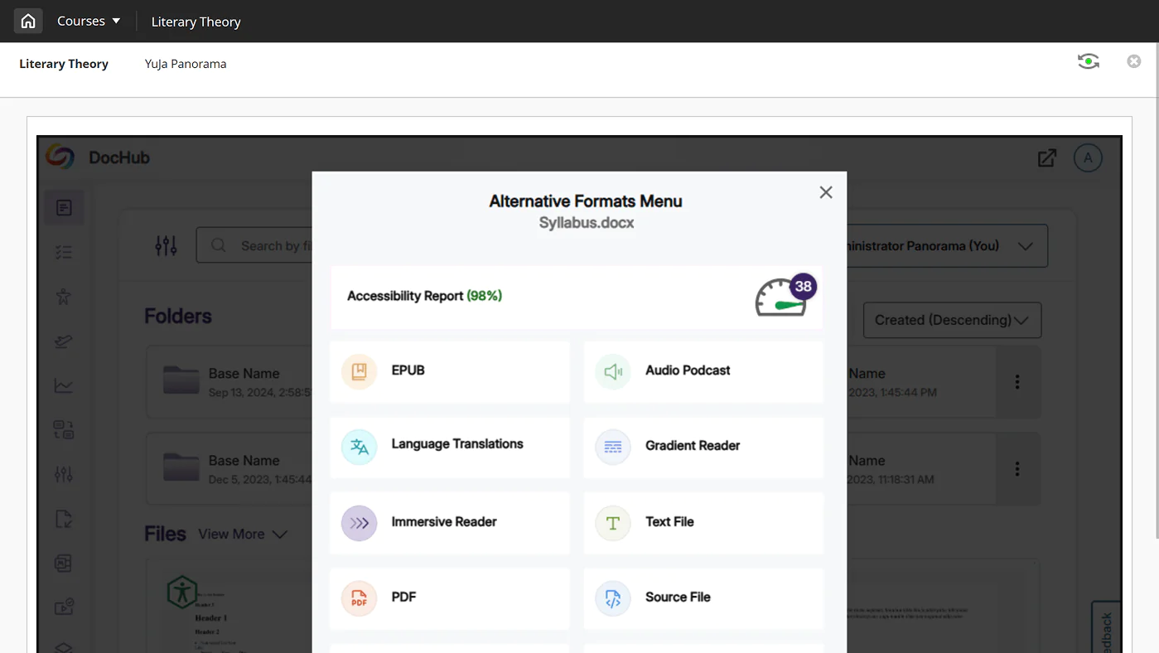Select the Gradient Reader format
Screen dimensions: 1159x653
tap(703, 447)
